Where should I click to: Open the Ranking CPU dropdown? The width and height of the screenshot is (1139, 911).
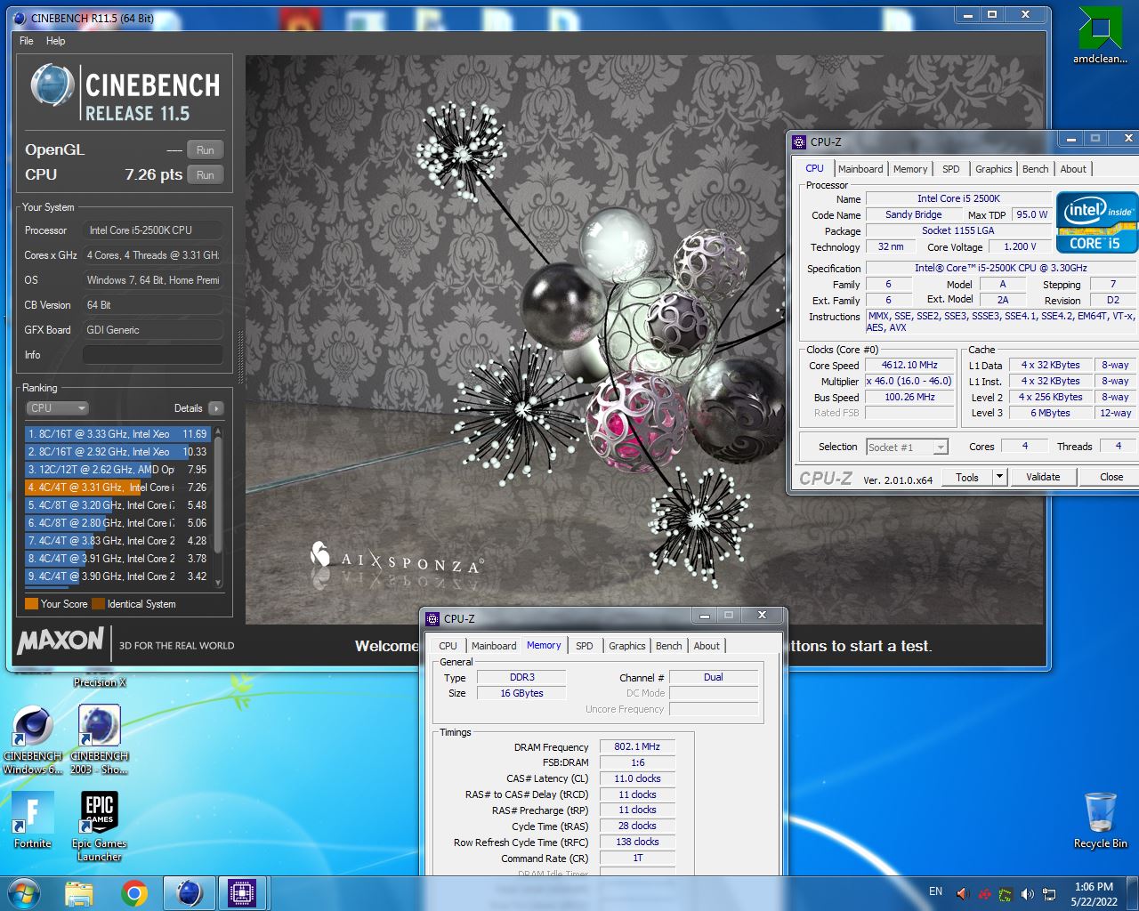(57, 408)
